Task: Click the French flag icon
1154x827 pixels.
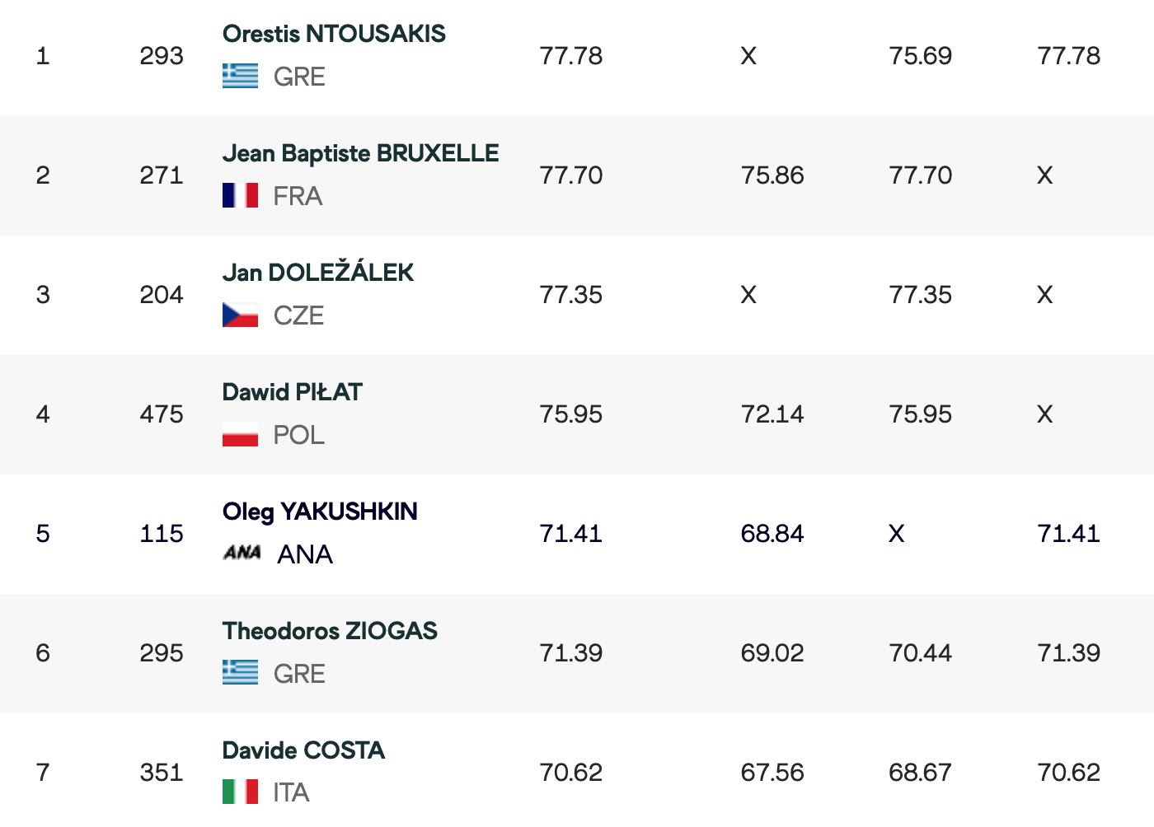Action: pyautogui.click(x=240, y=196)
